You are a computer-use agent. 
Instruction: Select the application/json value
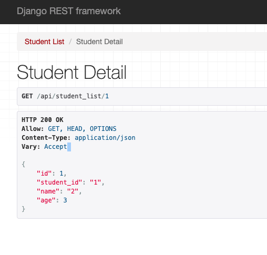105,138
